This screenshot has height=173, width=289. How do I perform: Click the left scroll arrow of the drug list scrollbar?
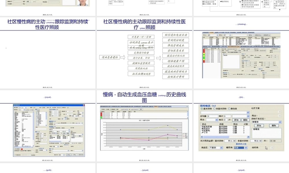(201, 137)
